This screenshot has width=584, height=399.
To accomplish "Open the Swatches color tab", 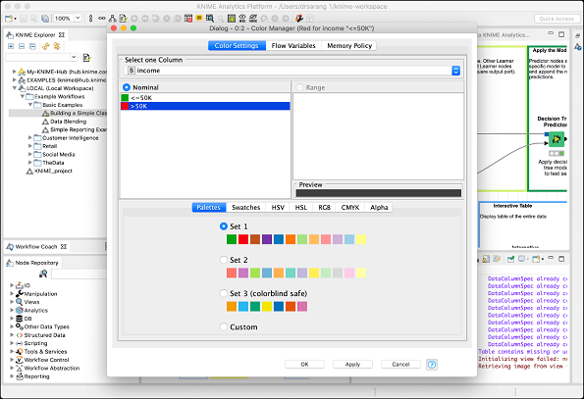I will tap(245, 208).
